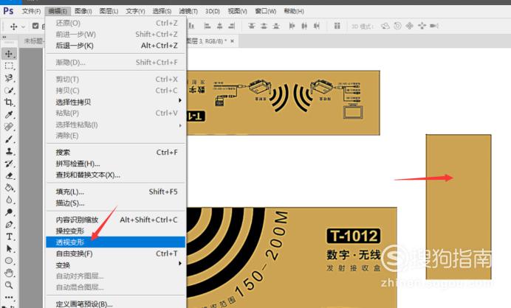Collapse the toolbox with the double-arrow
The width and height of the screenshot is (511, 308).
4,37
